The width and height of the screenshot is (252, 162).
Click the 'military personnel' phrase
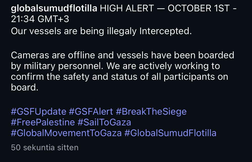click(x=63, y=66)
